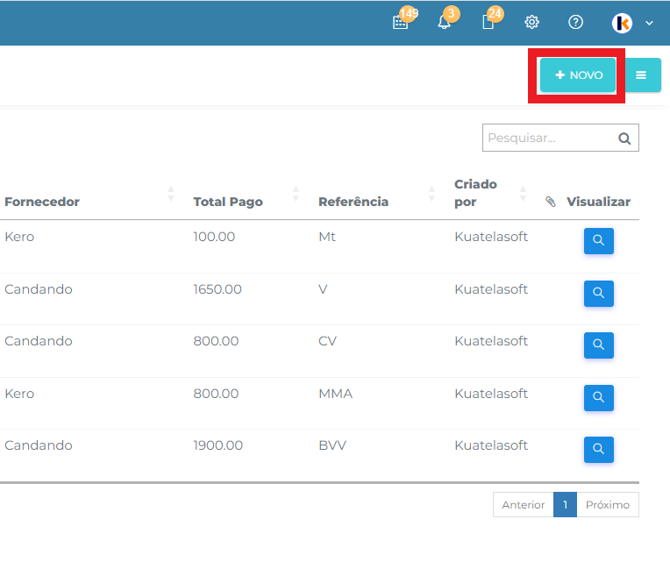Sort by Fornecedor column
The image size is (670, 569).
pyautogui.click(x=171, y=194)
